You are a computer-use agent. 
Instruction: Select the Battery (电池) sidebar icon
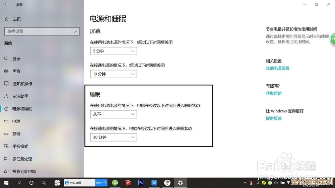click(x=6, y=121)
